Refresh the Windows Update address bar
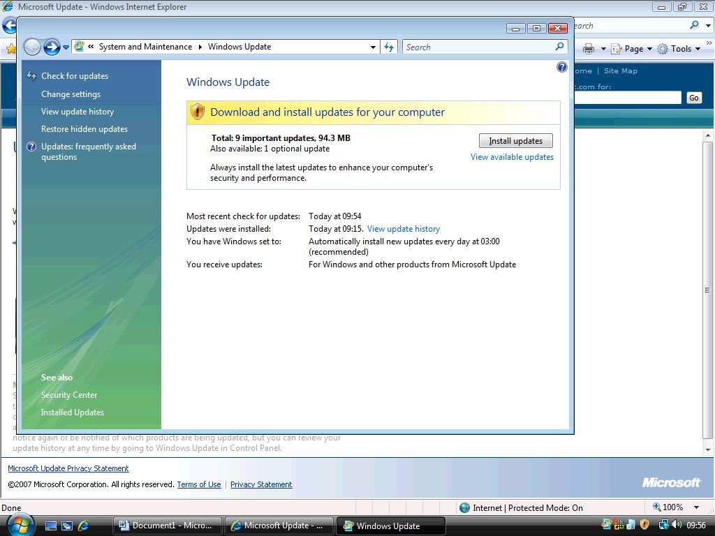 [389, 47]
